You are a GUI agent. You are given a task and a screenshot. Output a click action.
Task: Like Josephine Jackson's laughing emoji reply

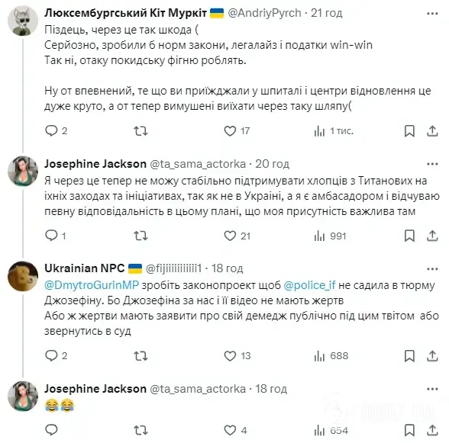click(230, 430)
